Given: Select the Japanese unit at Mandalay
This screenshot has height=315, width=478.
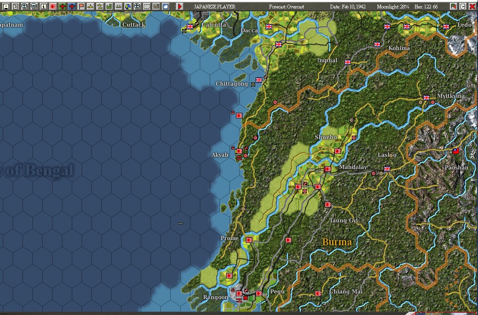Looking at the screenshot, I should 328,169.
